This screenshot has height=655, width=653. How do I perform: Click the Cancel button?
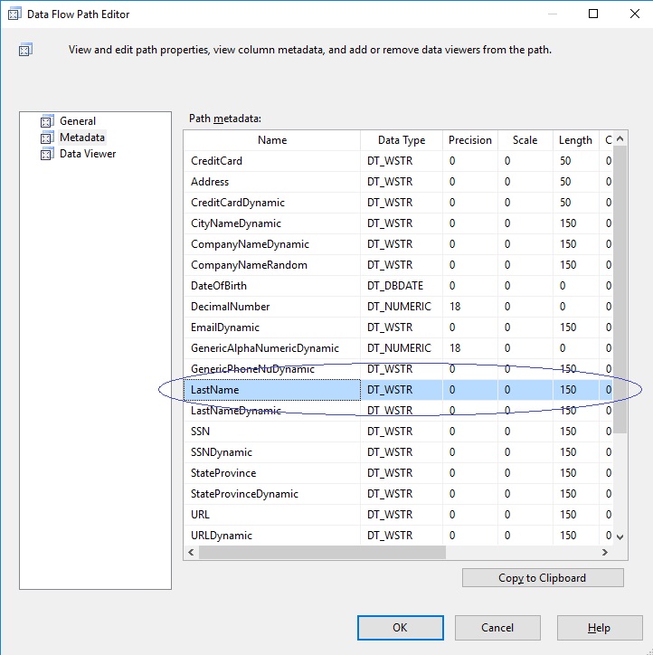coord(497,628)
